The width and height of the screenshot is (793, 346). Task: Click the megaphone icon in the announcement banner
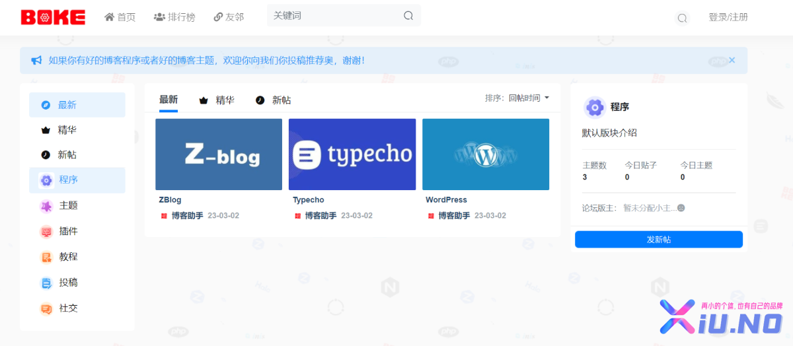36,60
